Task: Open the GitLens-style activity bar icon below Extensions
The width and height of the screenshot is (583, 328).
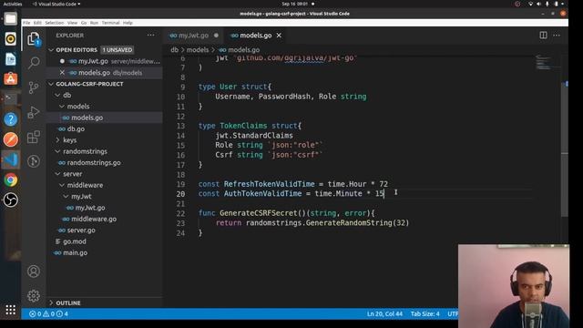Action: coord(34,161)
